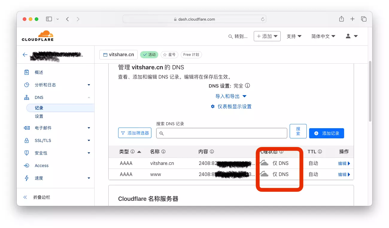Image resolution: width=389 pixels, height=228 pixels.
Task: Open the user account profile icon
Action: 348,36
